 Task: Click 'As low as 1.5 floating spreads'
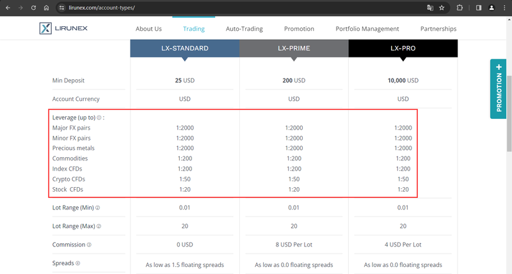pyautogui.click(x=185, y=265)
